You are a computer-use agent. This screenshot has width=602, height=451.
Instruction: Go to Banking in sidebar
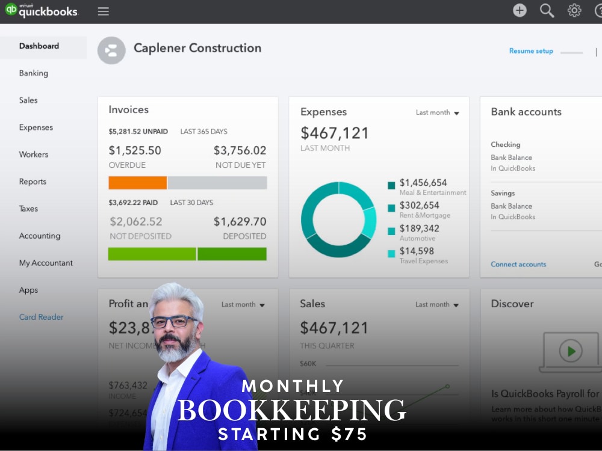(34, 73)
